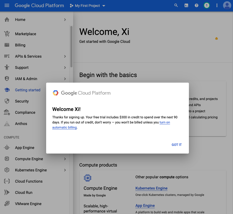Select Home in the sidebar
This screenshot has height=214, width=233.
[20, 20]
